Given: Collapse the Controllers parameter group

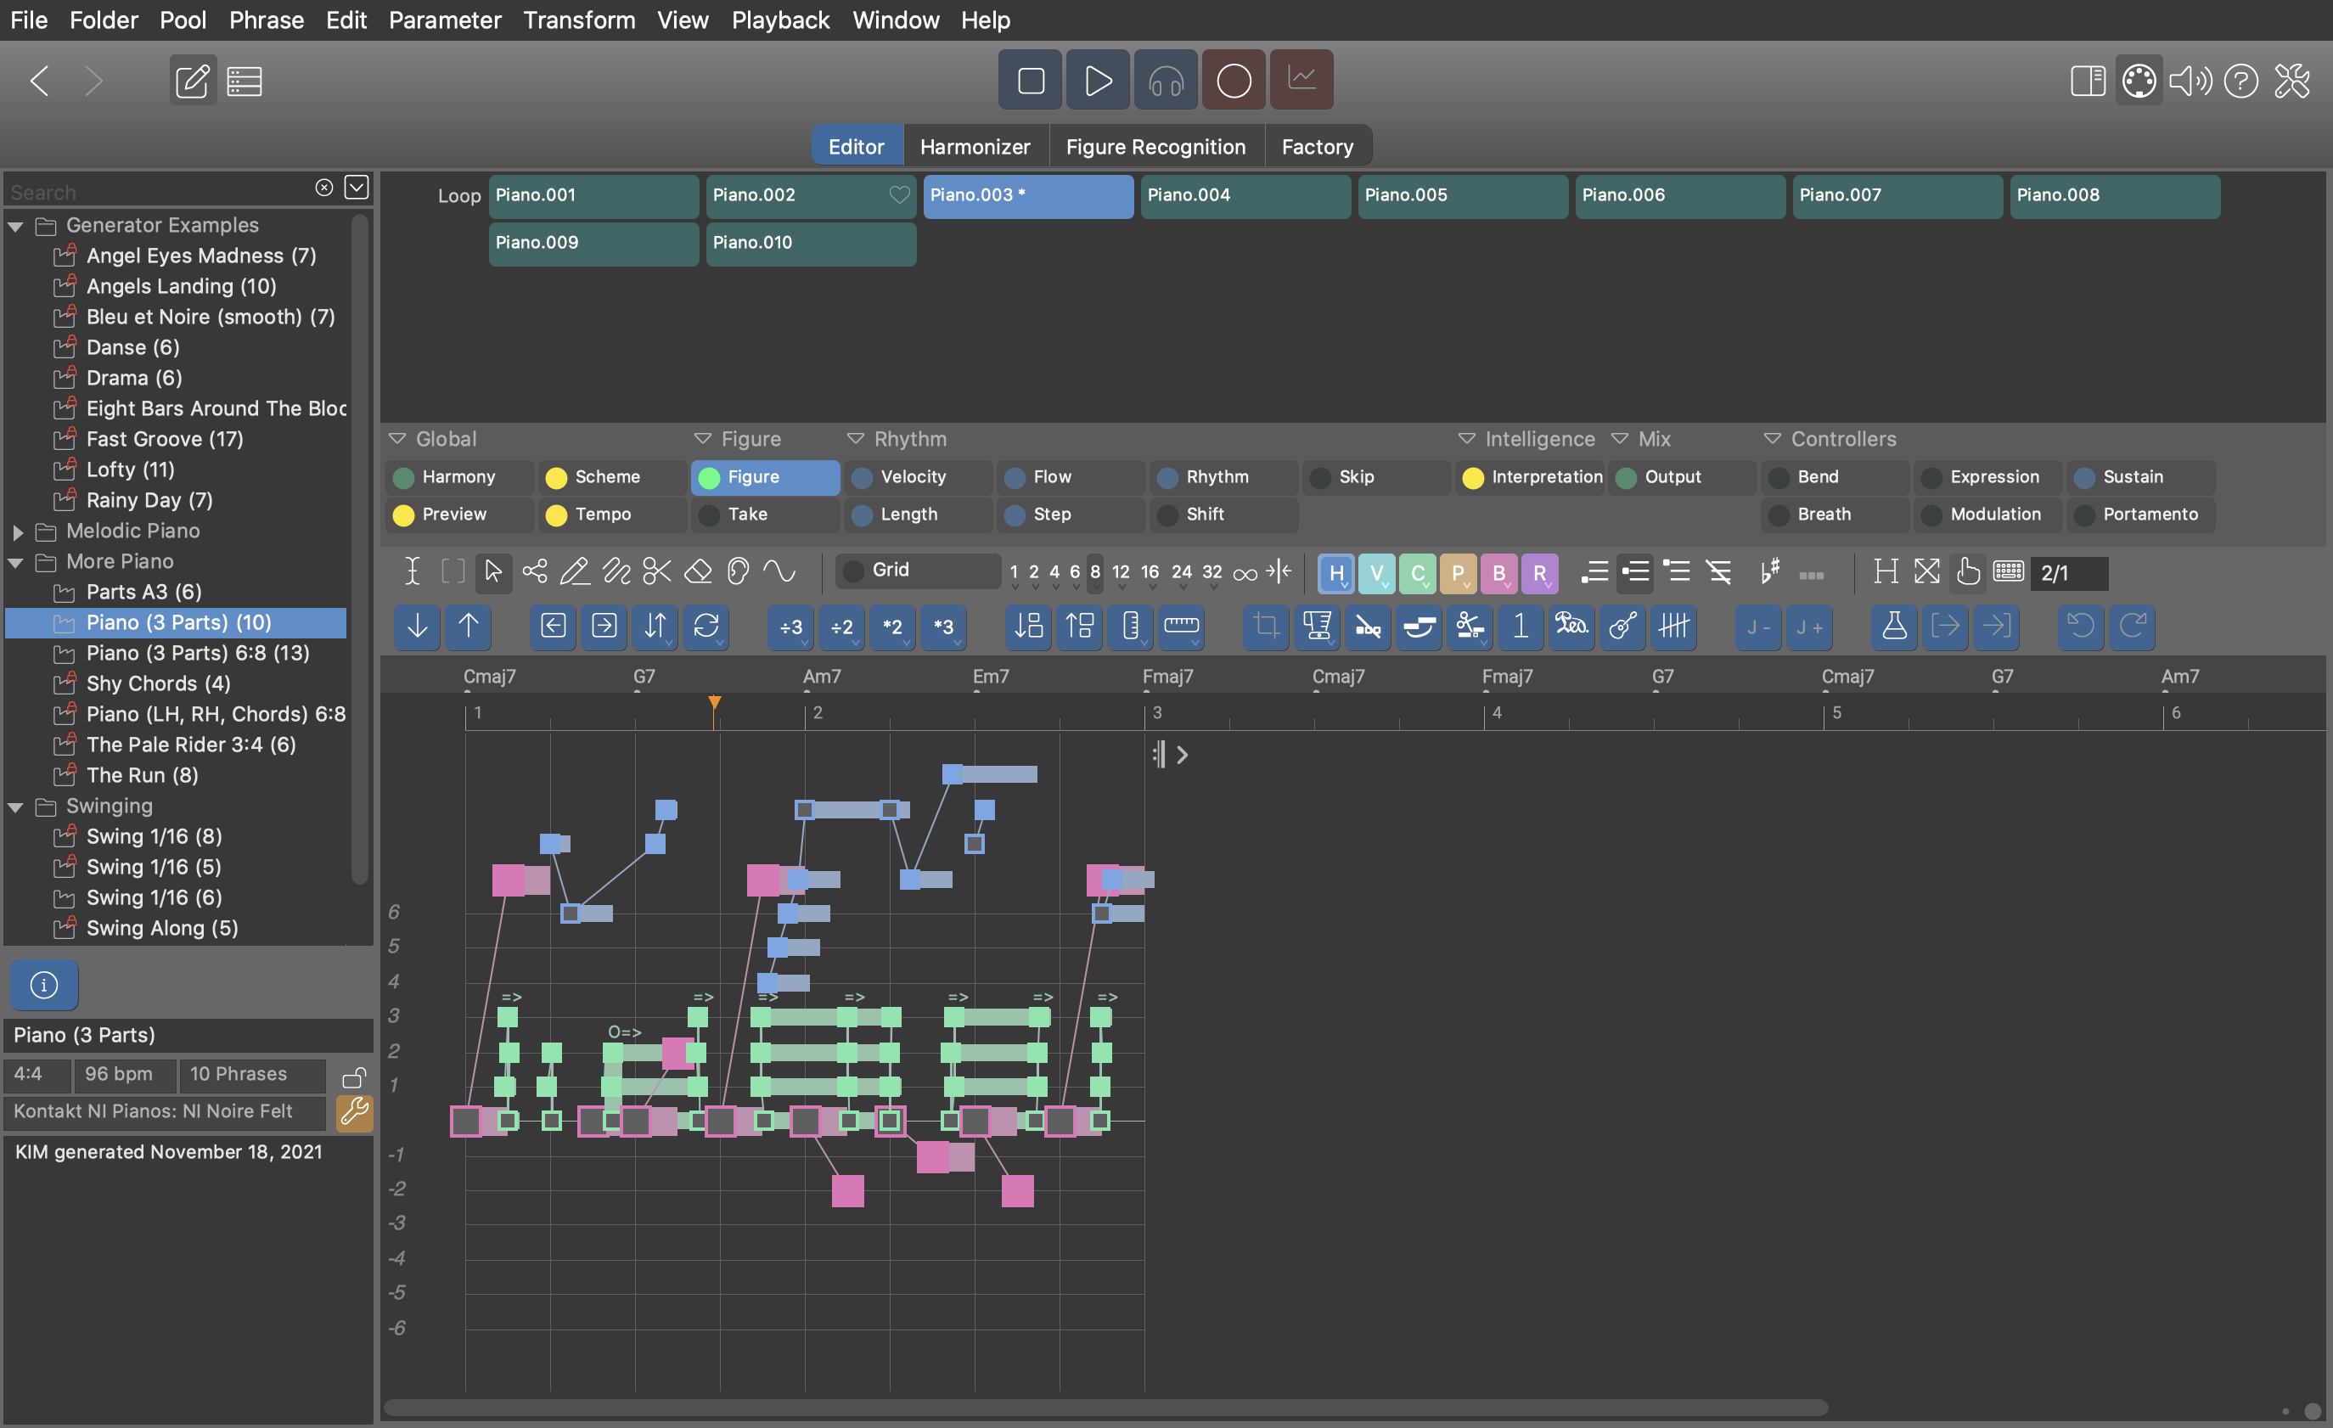Looking at the screenshot, I should [x=1772, y=438].
